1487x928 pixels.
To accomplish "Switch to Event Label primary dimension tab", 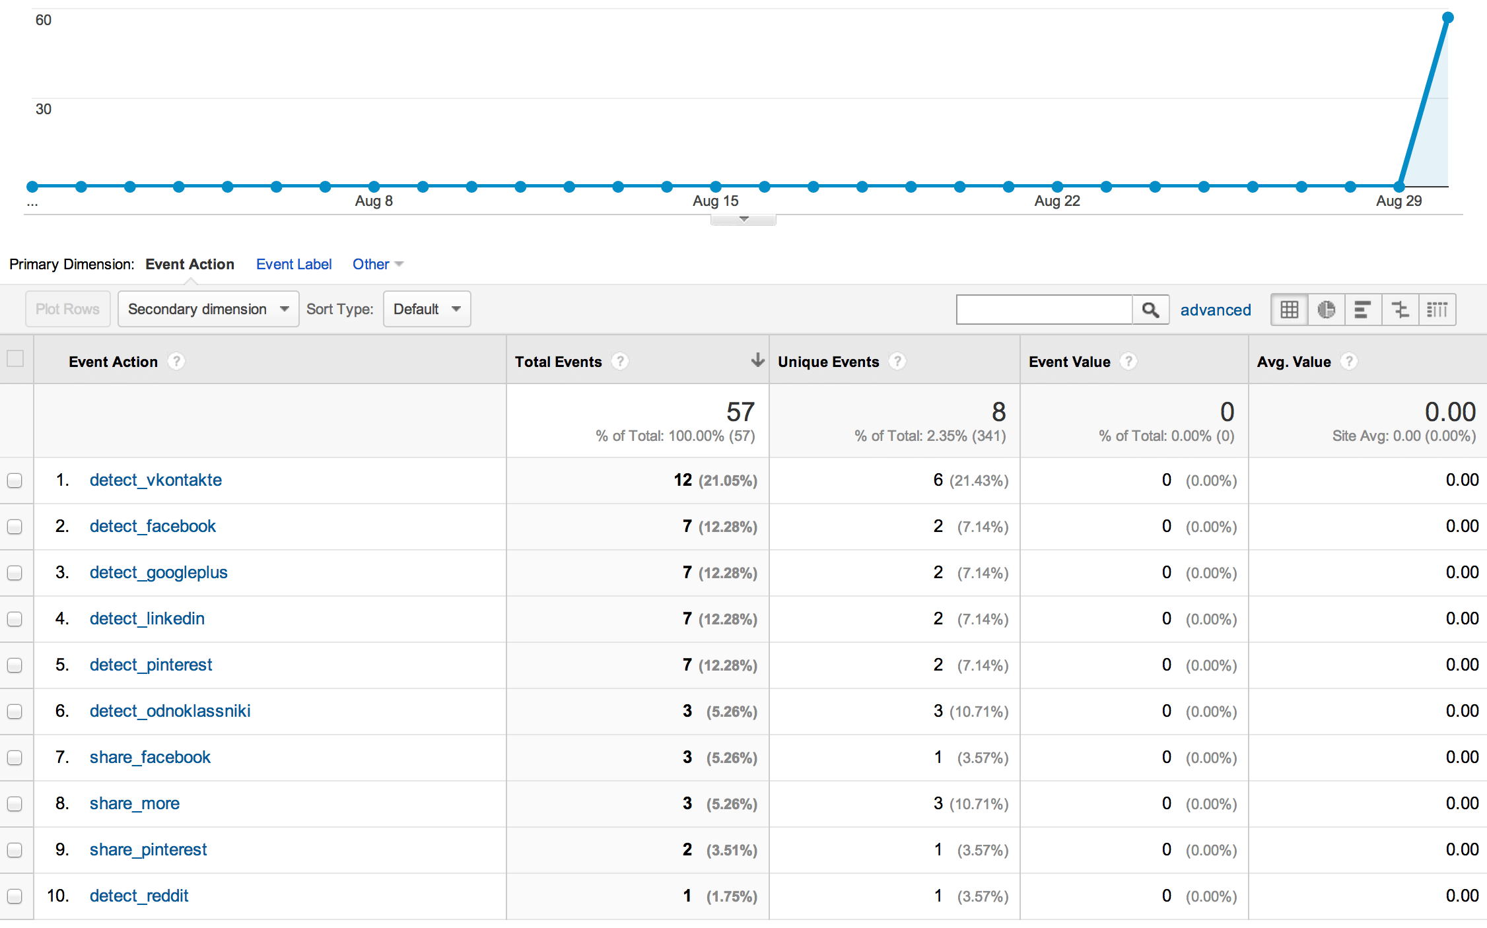I will (x=294, y=263).
